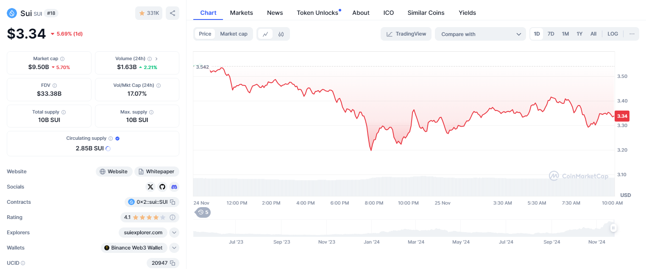Open the Compare with dropdown
Viewport: 646px width, 269px height.
point(480,33)
